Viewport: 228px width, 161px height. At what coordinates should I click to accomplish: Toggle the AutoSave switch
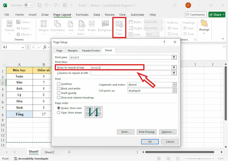pyautogui.click(x=29, y=5)
